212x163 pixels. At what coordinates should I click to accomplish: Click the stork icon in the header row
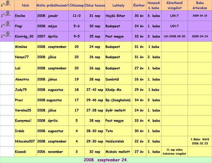click(7, 5)
